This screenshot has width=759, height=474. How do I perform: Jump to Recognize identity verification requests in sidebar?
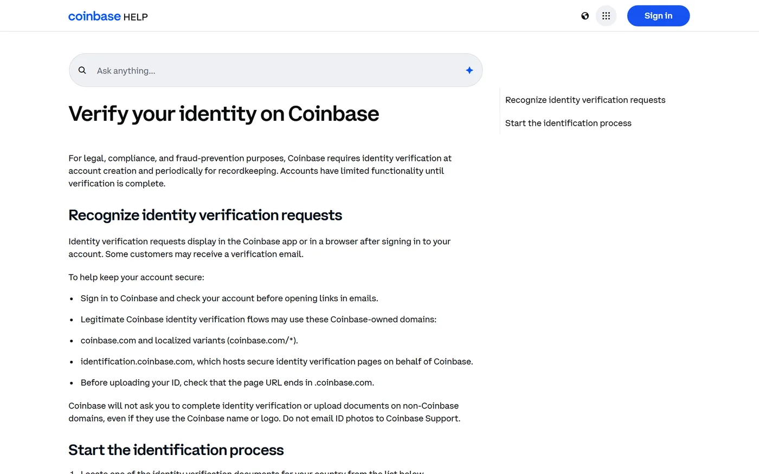click(585, 100)
